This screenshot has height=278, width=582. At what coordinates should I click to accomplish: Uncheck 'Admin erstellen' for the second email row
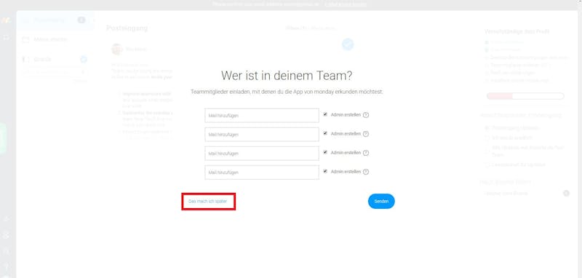[325, 133]
